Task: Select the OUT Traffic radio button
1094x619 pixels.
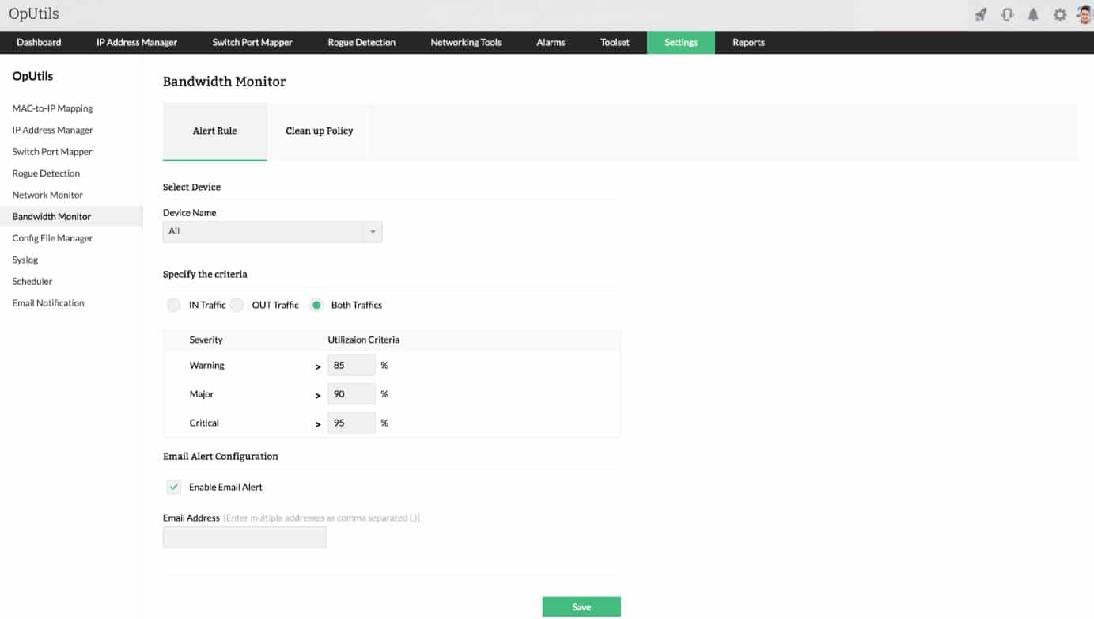Action: 237,305
